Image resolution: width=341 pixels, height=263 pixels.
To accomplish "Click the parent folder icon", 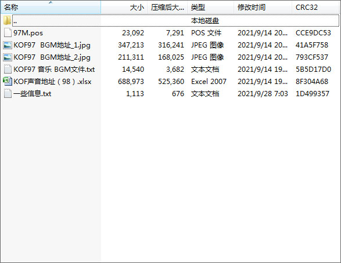I will pos(7,20).
